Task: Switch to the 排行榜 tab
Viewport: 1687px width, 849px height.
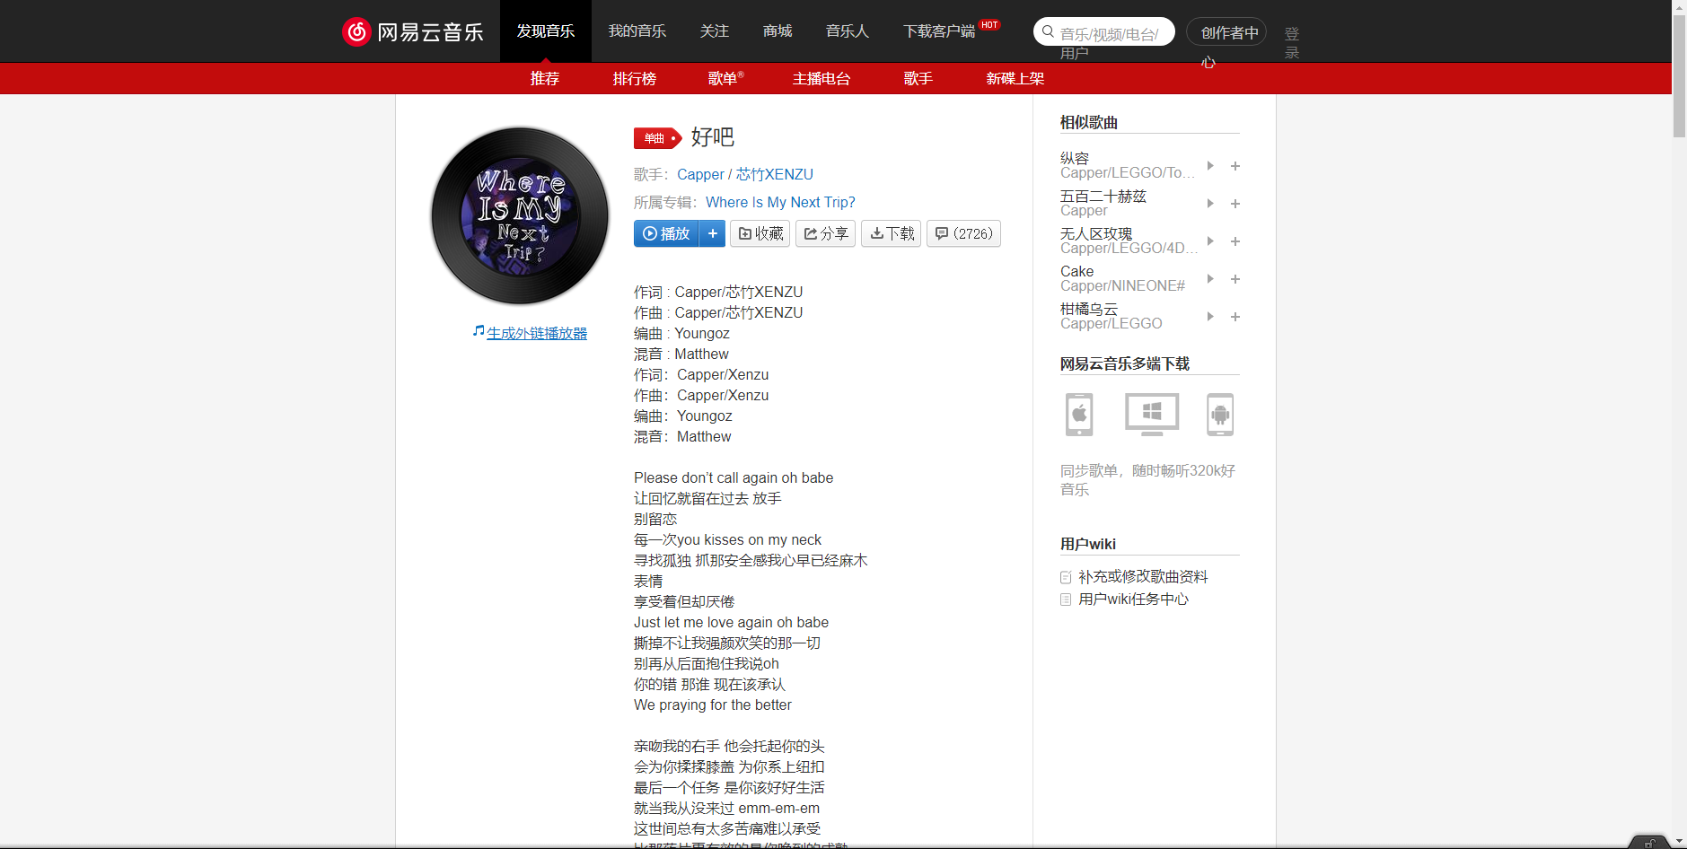Action: pyautogui.click(x=635, y=79)
